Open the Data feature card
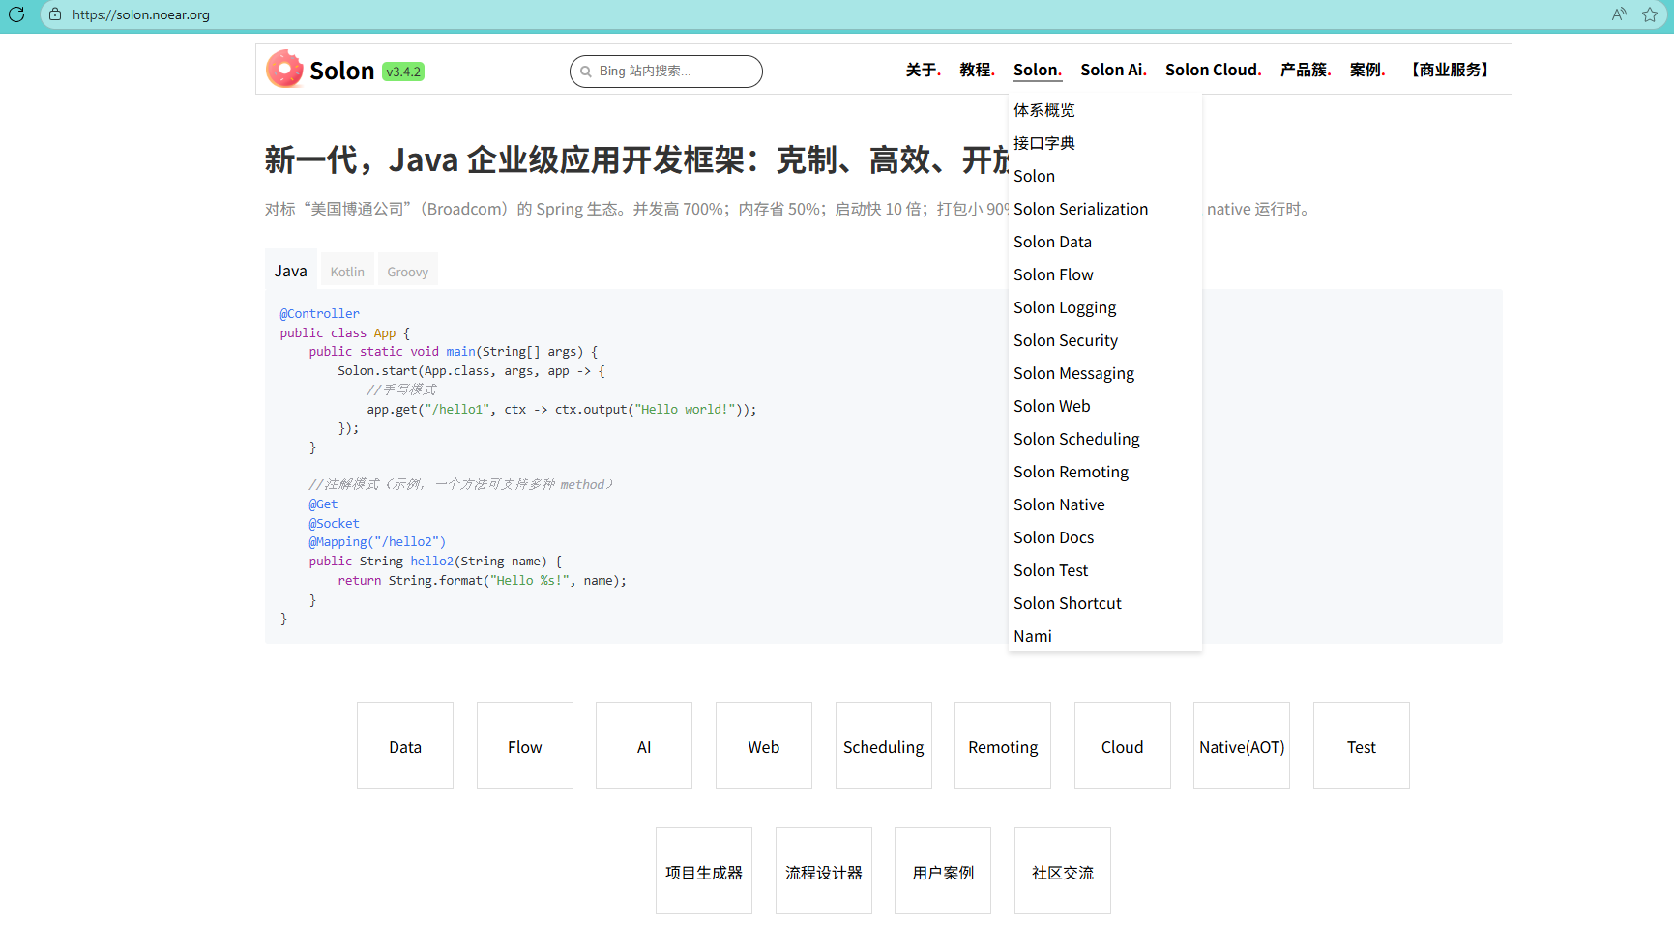The height and width of the screenshot is (951, 1674). point(405,745)
